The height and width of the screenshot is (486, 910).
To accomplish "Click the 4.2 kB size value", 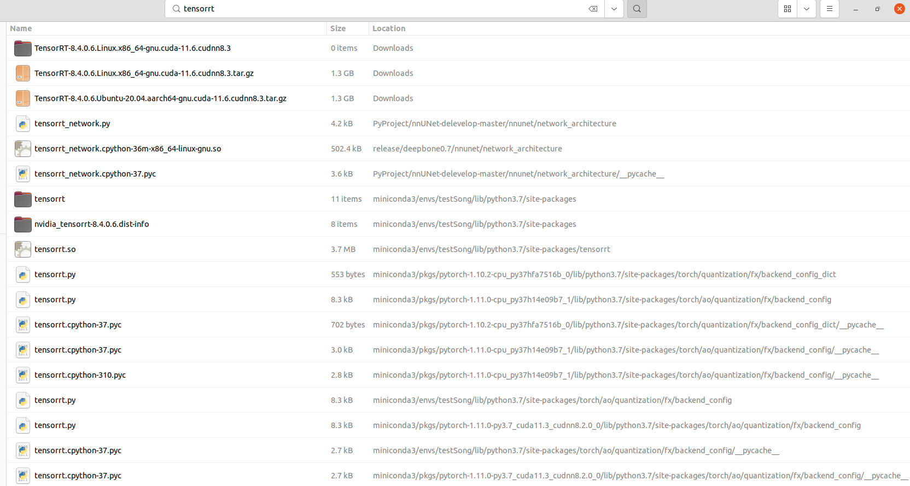I will [x=342, y=124].
